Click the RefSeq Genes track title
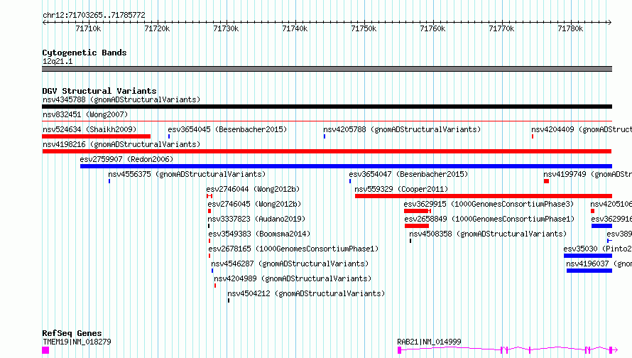This screenshot has height=358, width=632. [72, 333]
